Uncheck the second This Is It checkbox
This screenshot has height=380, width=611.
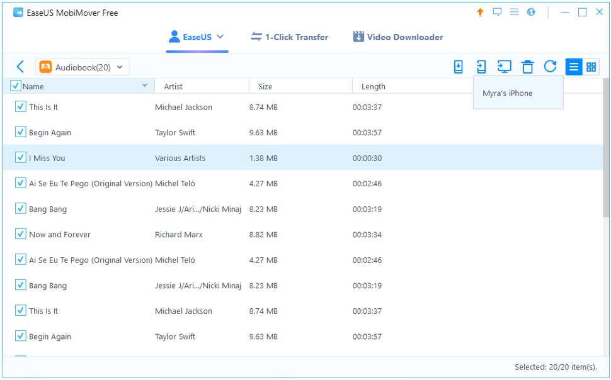pyautogui.click(x=20, y=310)
